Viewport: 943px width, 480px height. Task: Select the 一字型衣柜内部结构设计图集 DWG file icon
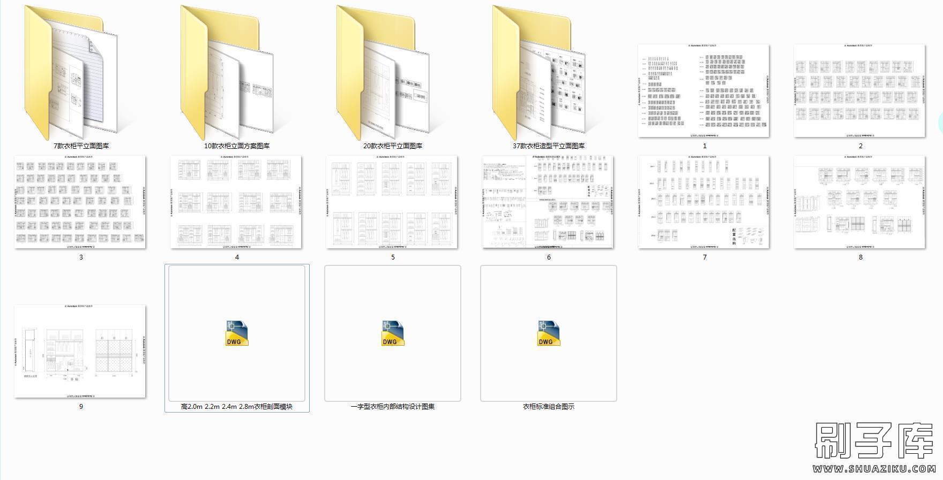pyautogui.click(x=393, y=333)
